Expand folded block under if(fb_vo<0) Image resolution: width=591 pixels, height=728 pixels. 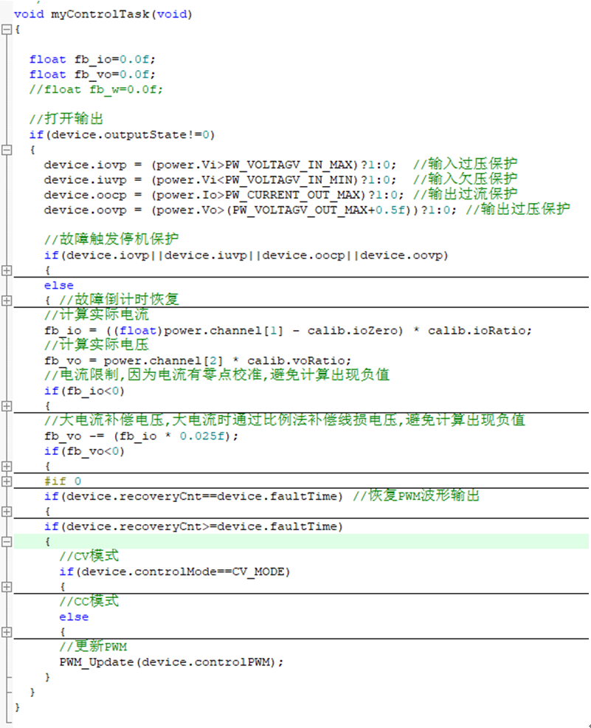coord(7,466)
